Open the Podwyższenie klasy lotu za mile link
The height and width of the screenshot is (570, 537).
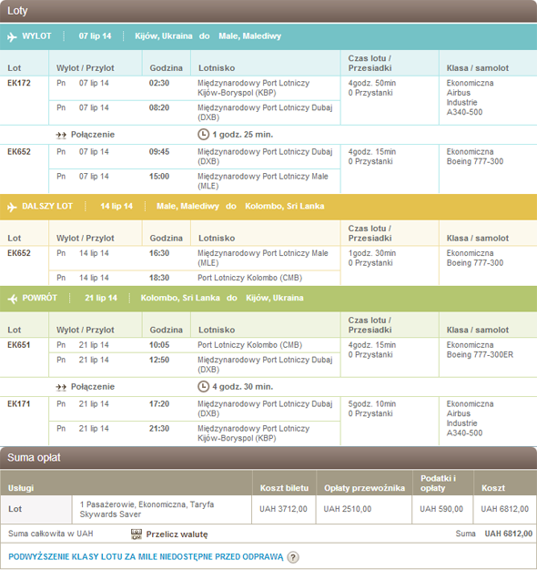pyautogui.click(x=146, y=557)
